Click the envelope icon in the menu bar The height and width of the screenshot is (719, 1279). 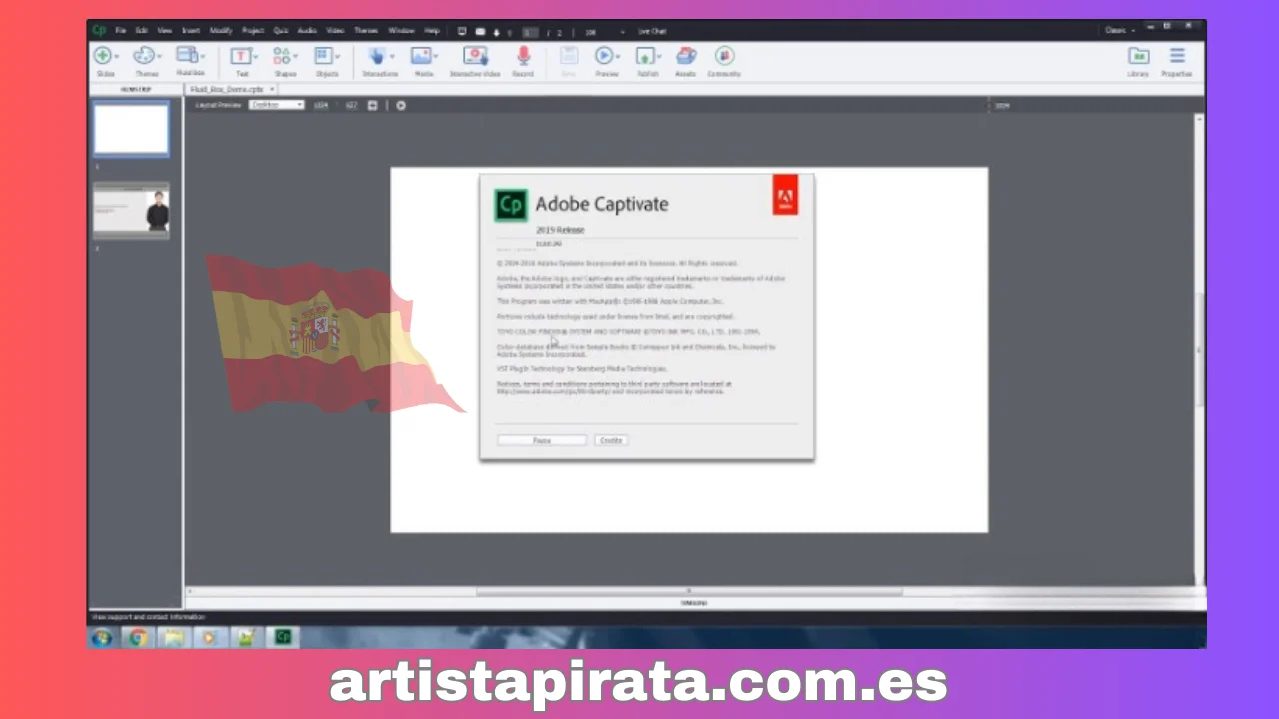pos(480,31)
